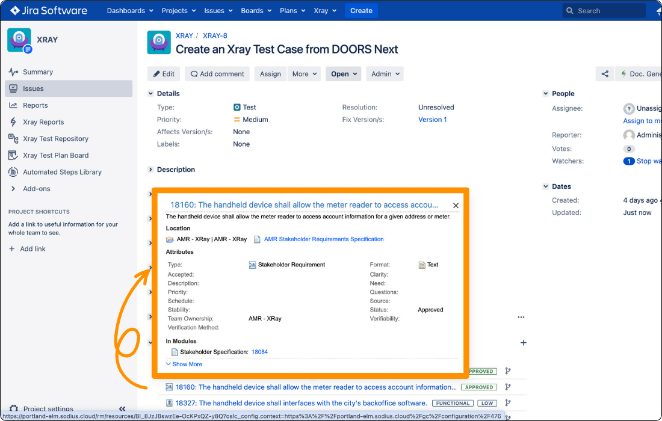662x421 pixels.
Task: Click the share icon next to Doc. Gen
Action: pos(605,73)
